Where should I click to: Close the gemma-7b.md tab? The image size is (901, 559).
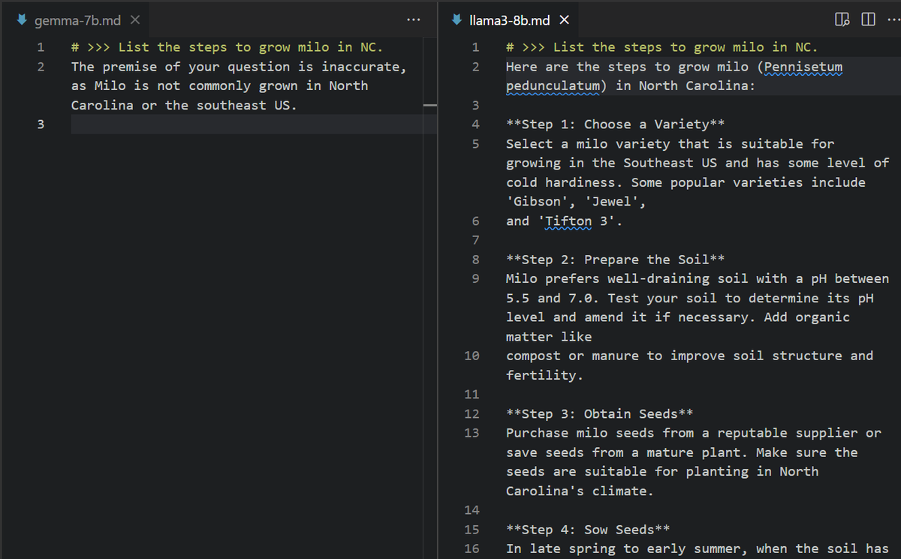pyautogui.click(x=135, y=20)
